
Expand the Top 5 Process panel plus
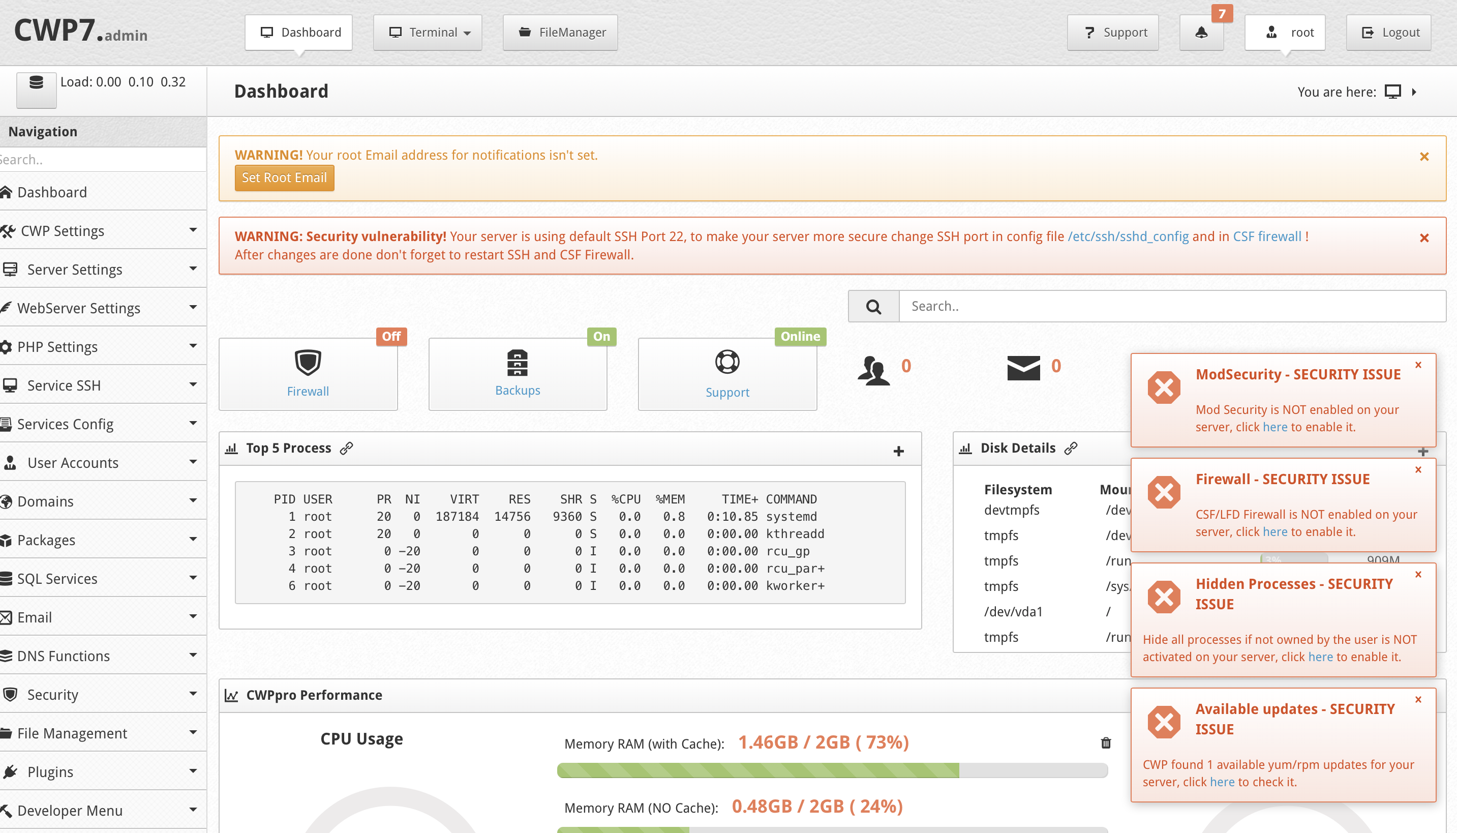pos(898,452)
